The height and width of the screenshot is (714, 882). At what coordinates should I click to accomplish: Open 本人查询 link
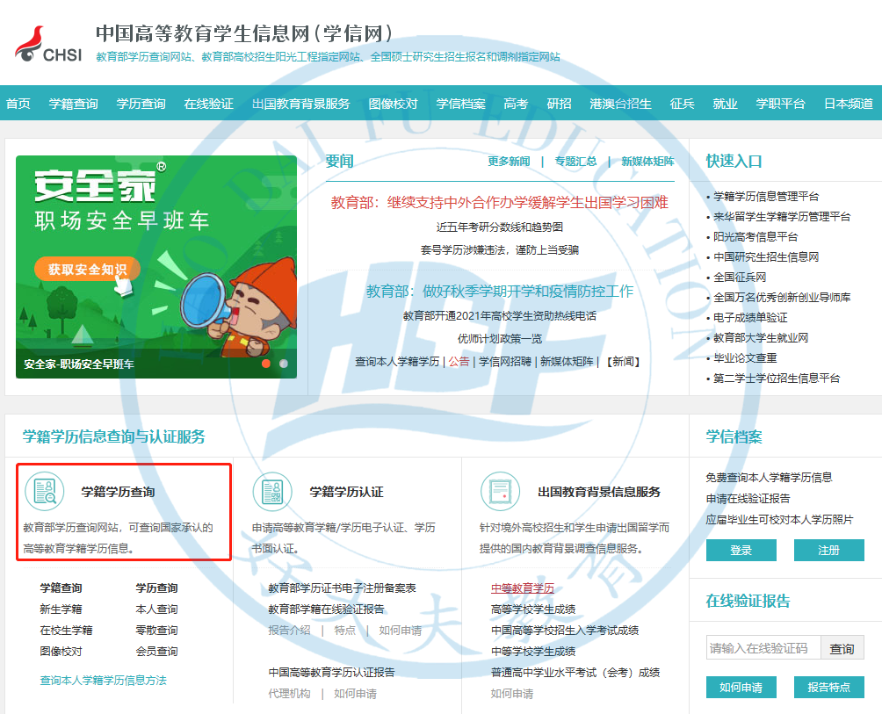pos(156,609)
